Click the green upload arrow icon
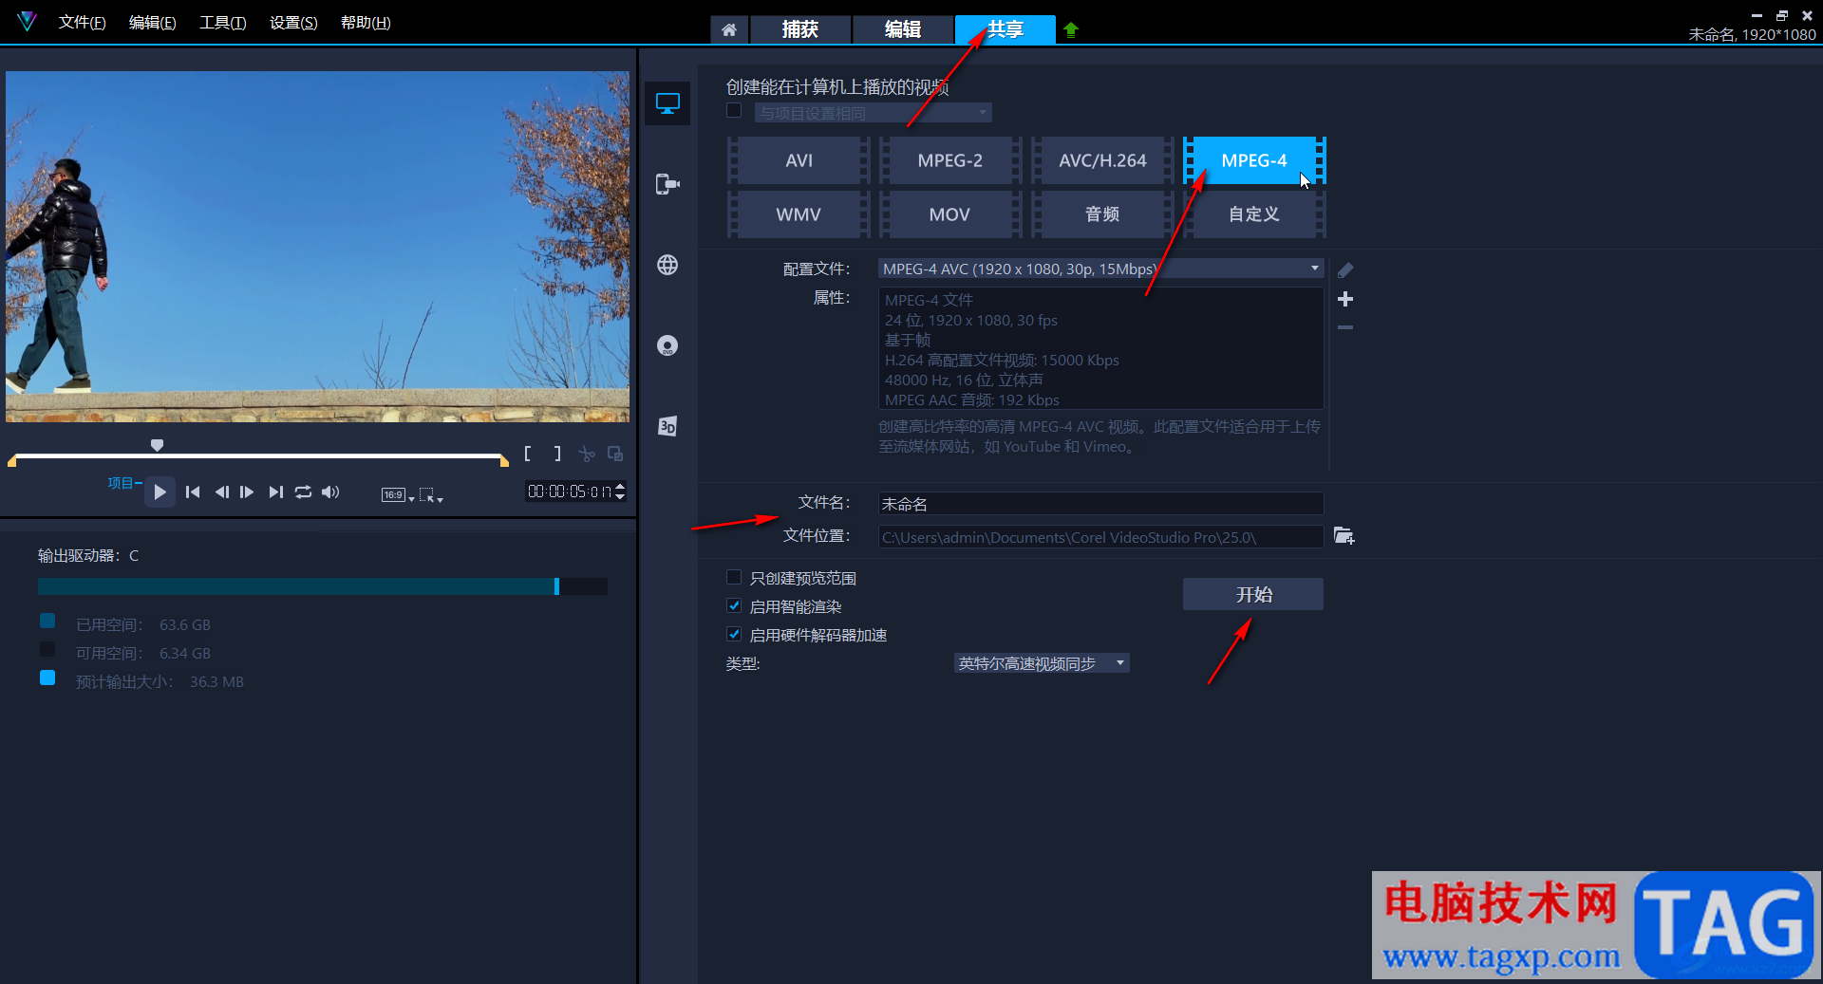Viewport: 1823px width, 984px height. tap(1071, 29)
